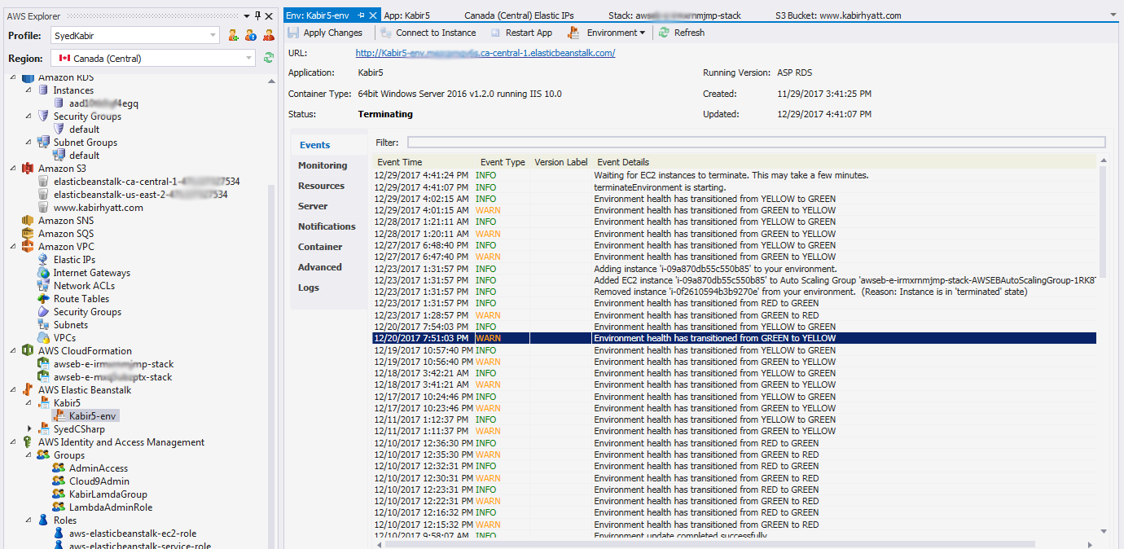This screenshot has height=549, width=1124.
Task: Open the Notifications section
Action: point(327,226)
